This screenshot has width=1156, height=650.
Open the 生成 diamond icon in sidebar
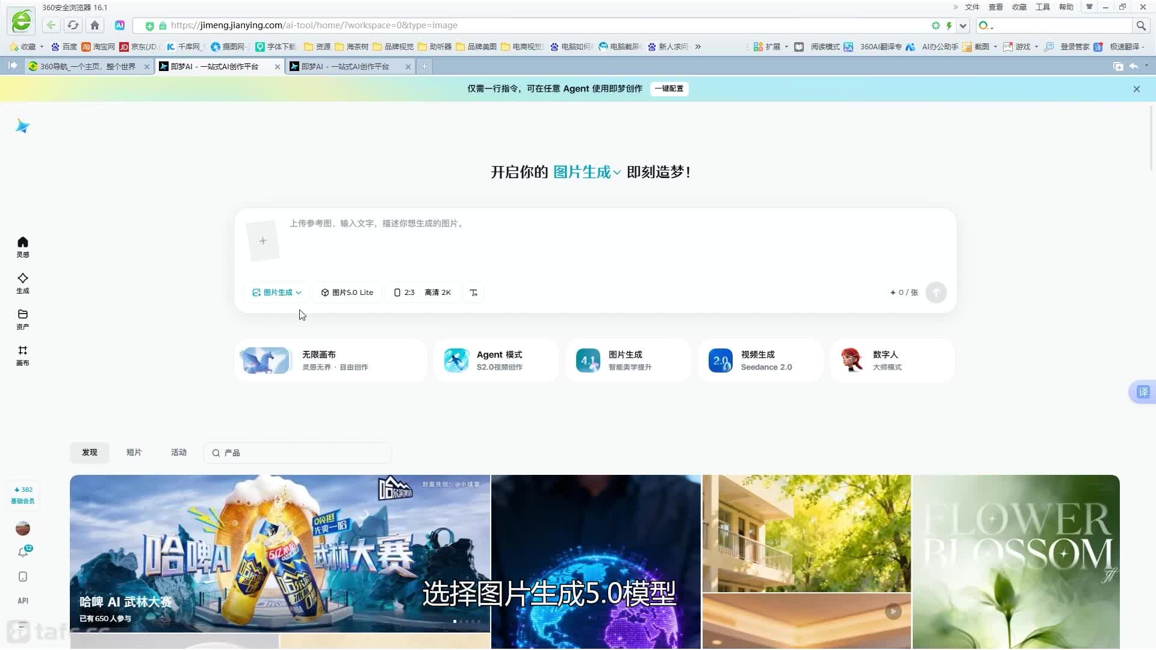tap(23, 283)
